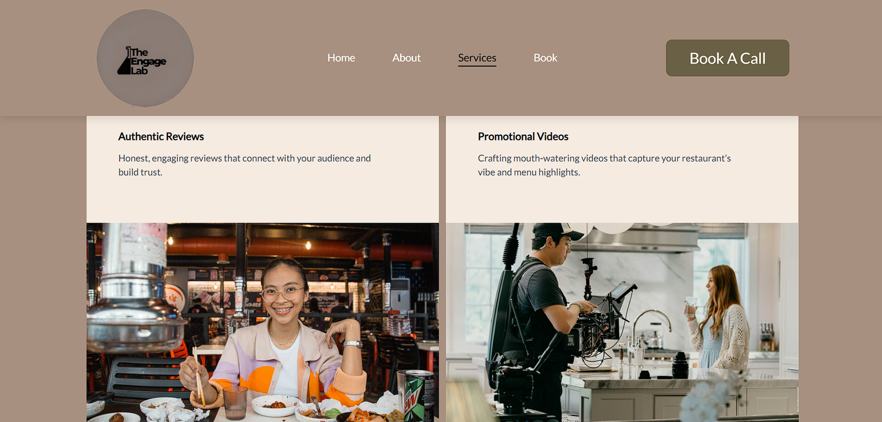Image resolution: width=882 pixels, height=422 pixels.
Task: Click the Book A Call button
Action: pos(727,58)
